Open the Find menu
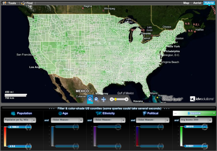217x151 pixels. click(x=27, y=3)
